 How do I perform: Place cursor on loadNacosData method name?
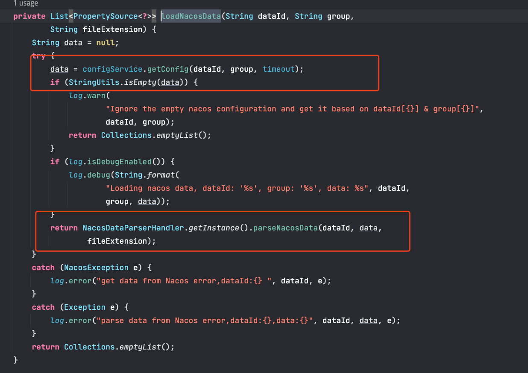coord(191,16)
